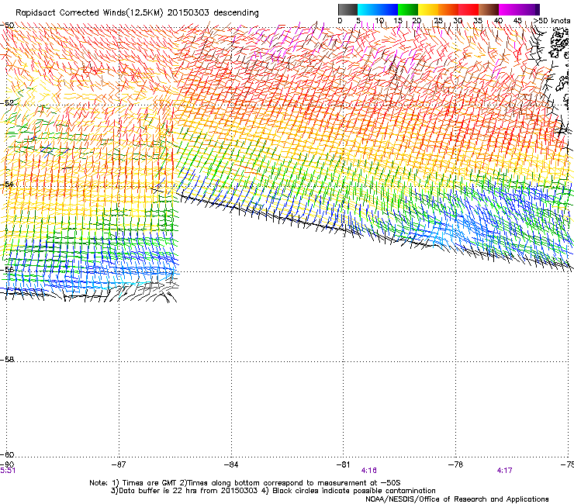Image resolution: width=574 pixels, height=504 pixels.
Task: Click the '35' legend scale label
Action: click(x=478, y=21)
